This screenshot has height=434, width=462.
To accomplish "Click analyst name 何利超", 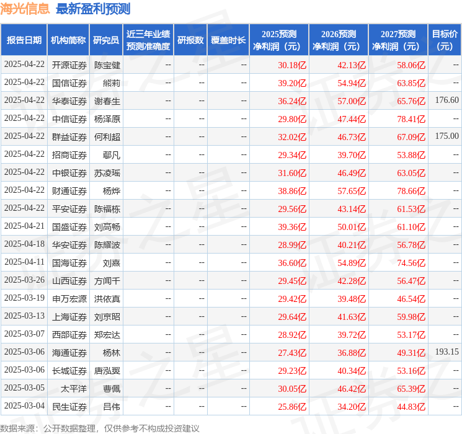I will (107, 137).
